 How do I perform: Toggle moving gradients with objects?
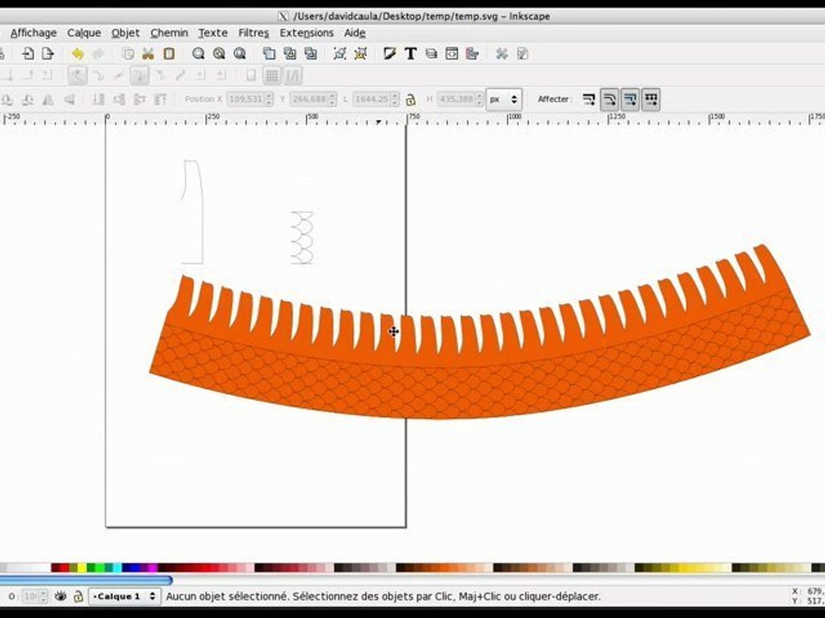coord(630,100)
